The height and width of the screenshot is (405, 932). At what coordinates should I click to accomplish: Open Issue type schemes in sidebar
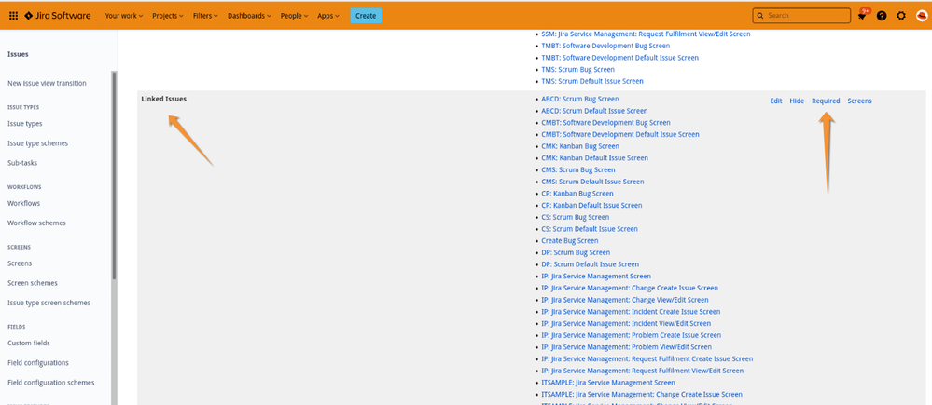[37, 143]
